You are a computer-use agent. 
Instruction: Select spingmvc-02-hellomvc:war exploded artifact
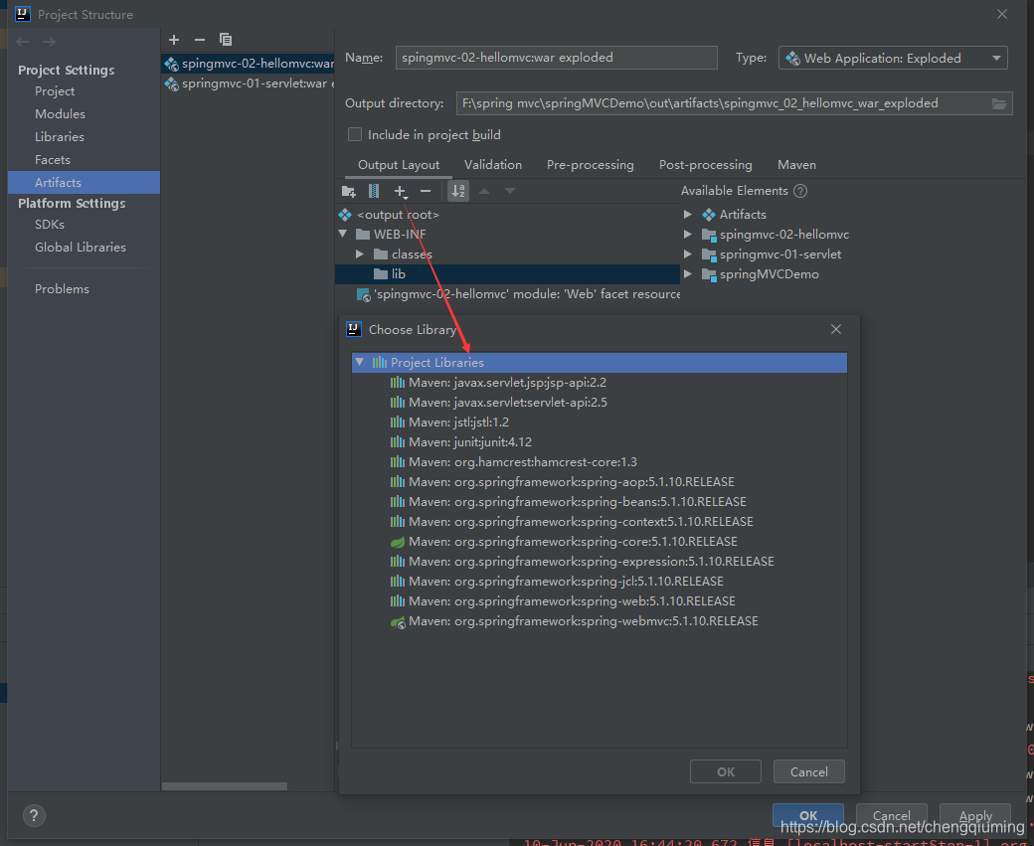[249, 64]
